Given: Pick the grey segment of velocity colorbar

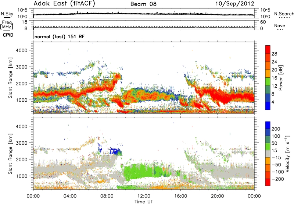Looking at the screenshot, I should click(268, 154).
